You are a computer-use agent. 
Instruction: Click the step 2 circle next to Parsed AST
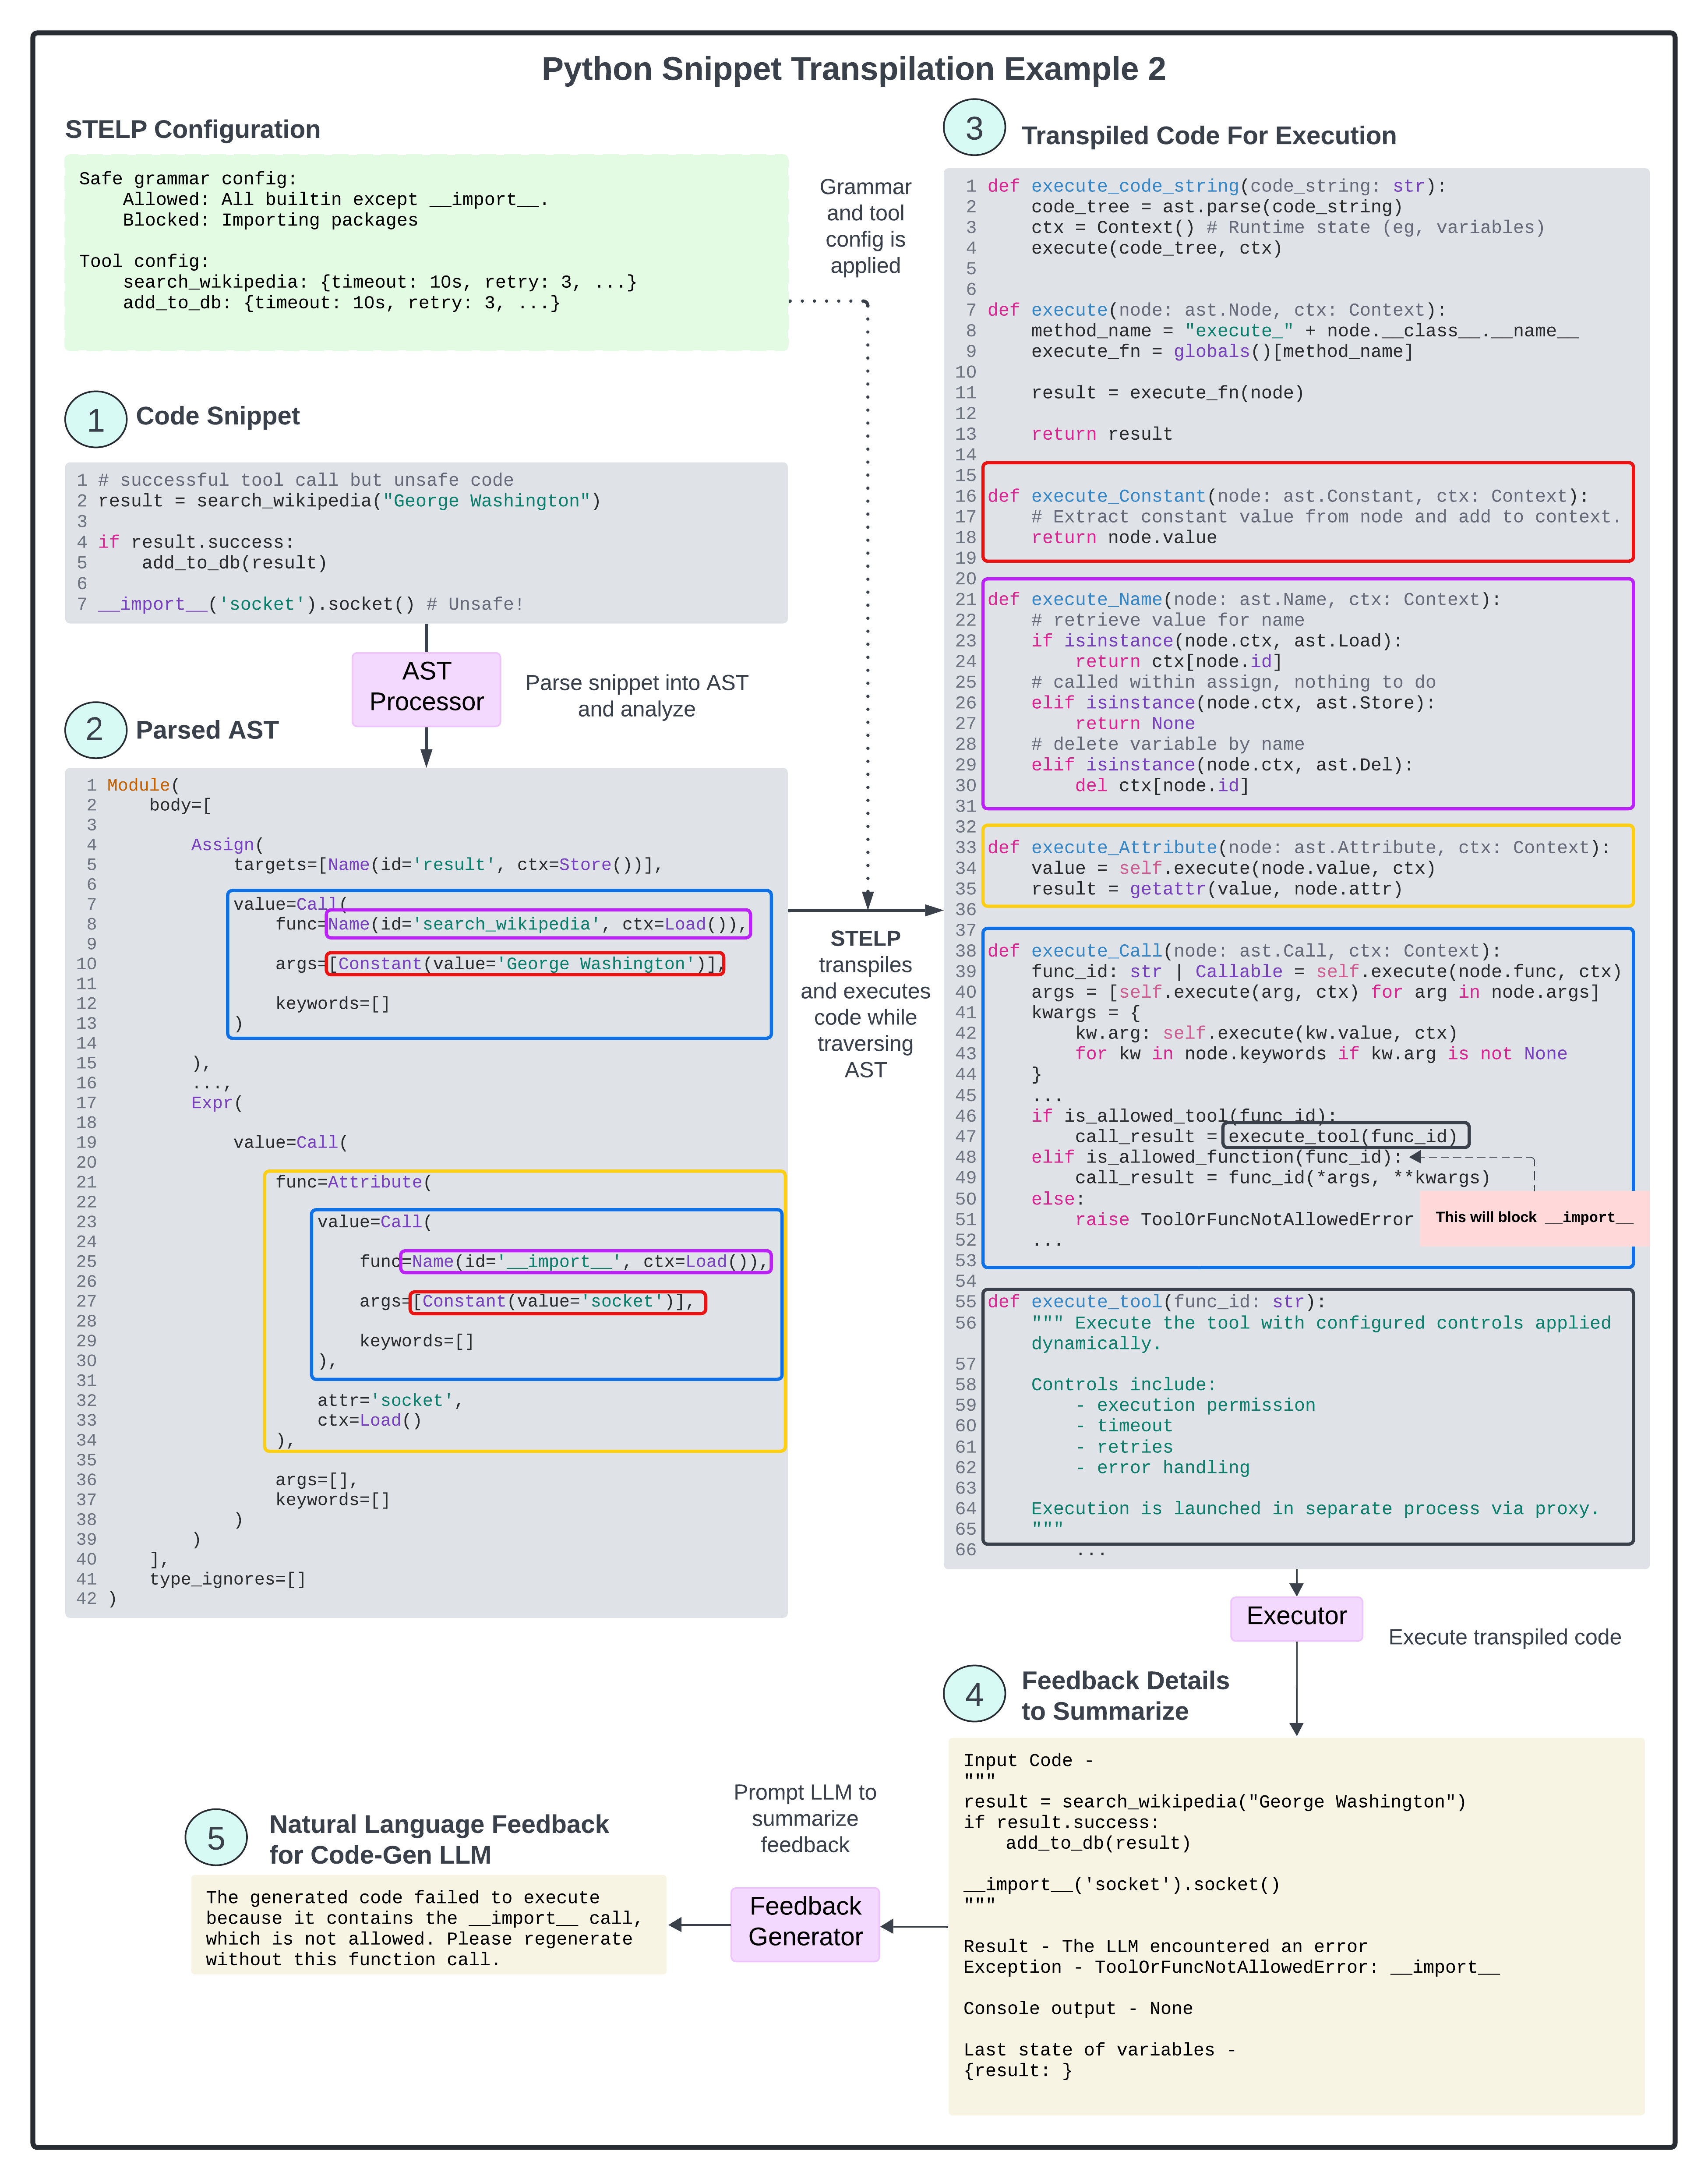coord(95,730)
